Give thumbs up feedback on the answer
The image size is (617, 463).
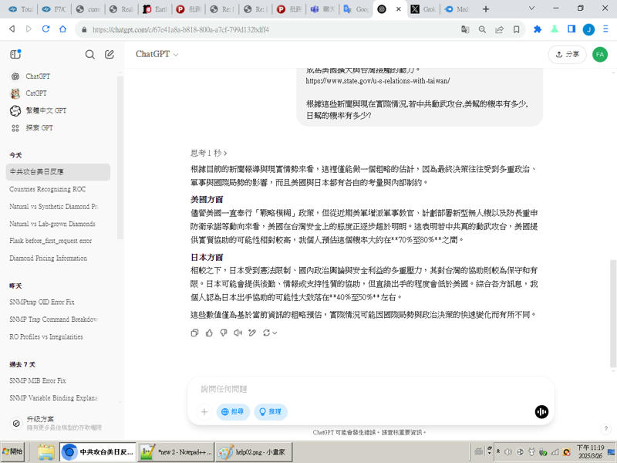(210, 333)
